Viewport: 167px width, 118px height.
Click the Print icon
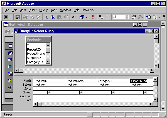26,17
